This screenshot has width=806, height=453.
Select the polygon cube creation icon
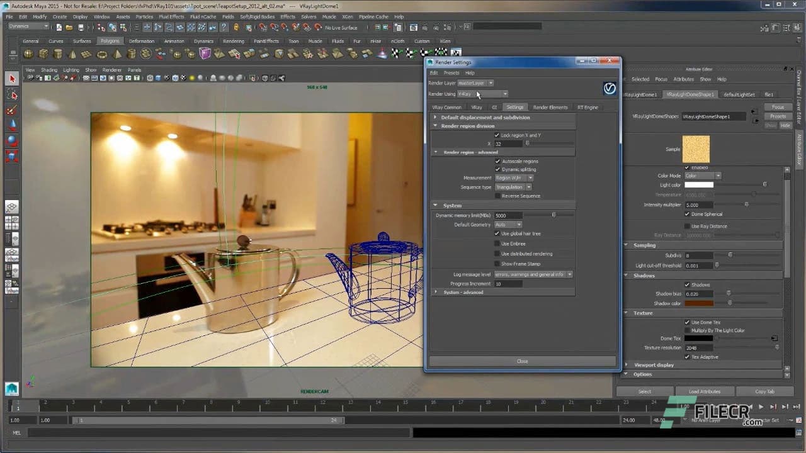point(42,55)
